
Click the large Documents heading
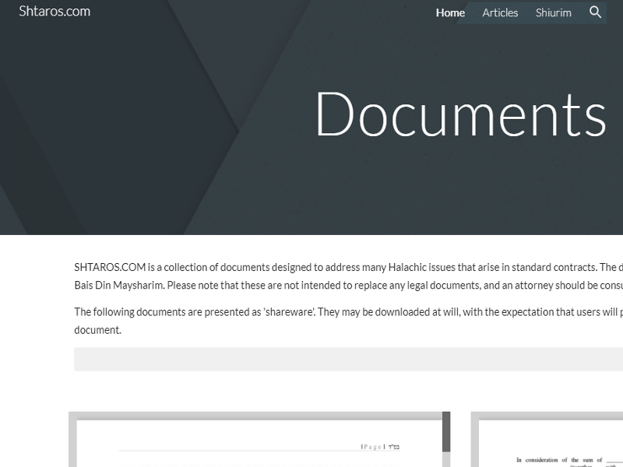click(460, 114)
